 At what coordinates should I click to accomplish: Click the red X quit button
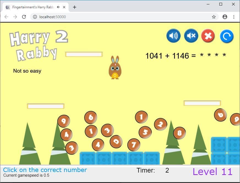(208, 36)
